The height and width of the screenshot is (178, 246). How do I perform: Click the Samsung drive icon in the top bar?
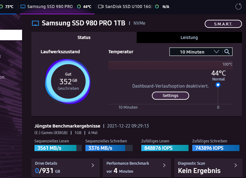point(23,7)
